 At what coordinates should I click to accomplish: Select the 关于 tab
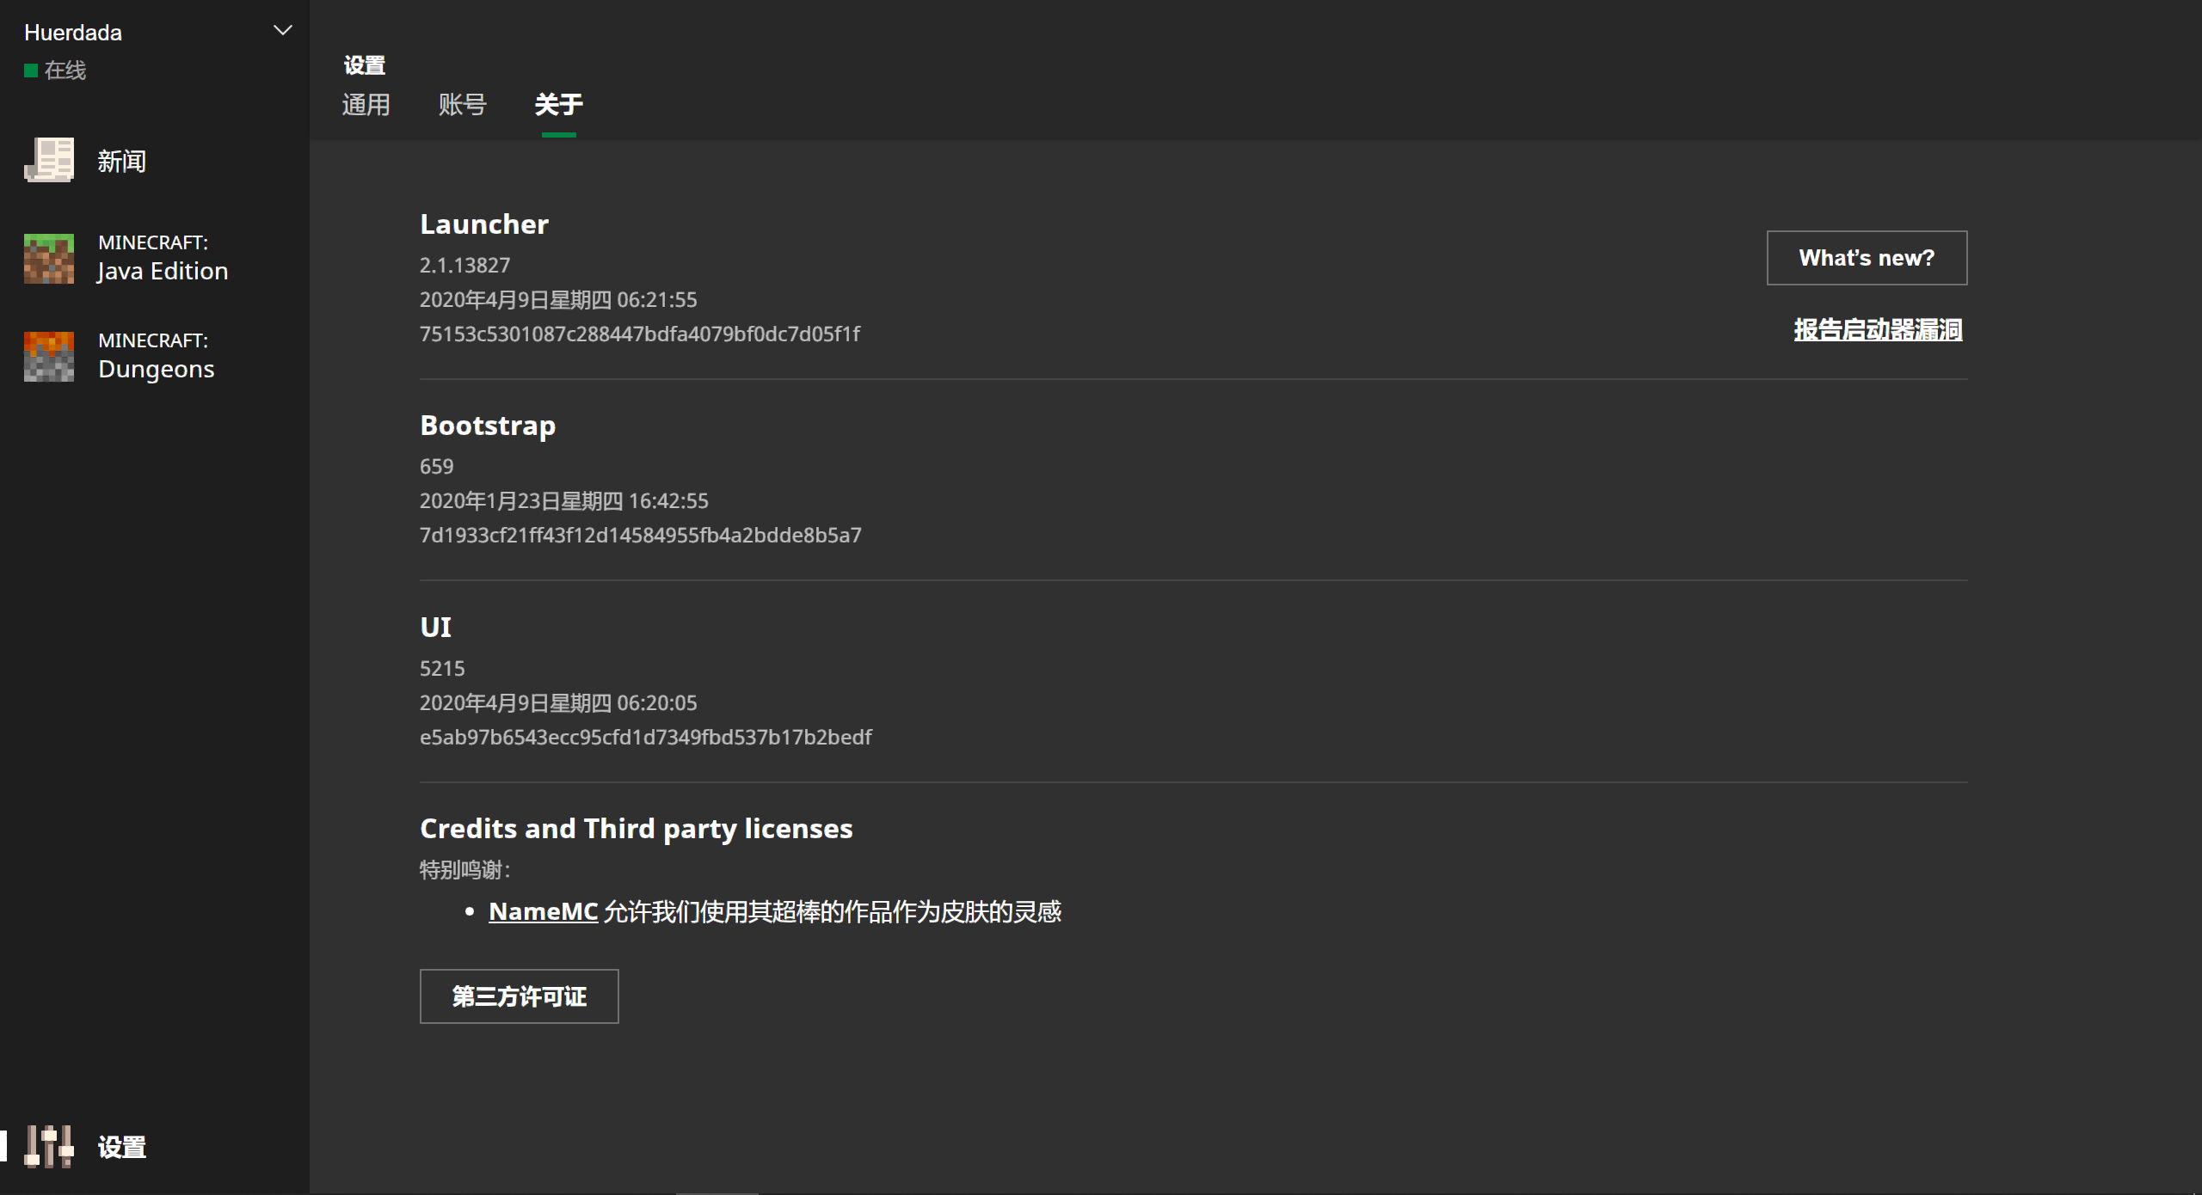[558, 105]
